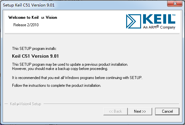Click the grayed-out << Back button
Viewport: 185px width, 125px height.
point(115,111)
